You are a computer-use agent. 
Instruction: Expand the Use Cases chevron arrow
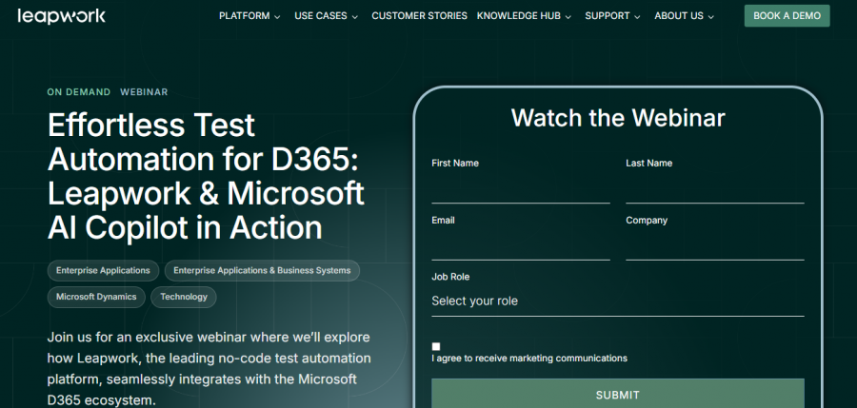click(x=355, y=17)
